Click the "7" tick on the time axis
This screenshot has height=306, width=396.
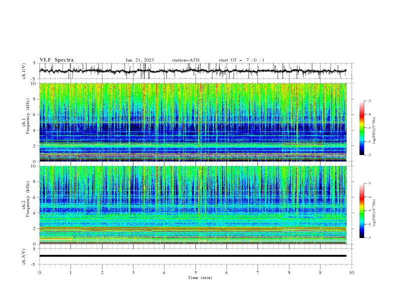pos(258,272)
